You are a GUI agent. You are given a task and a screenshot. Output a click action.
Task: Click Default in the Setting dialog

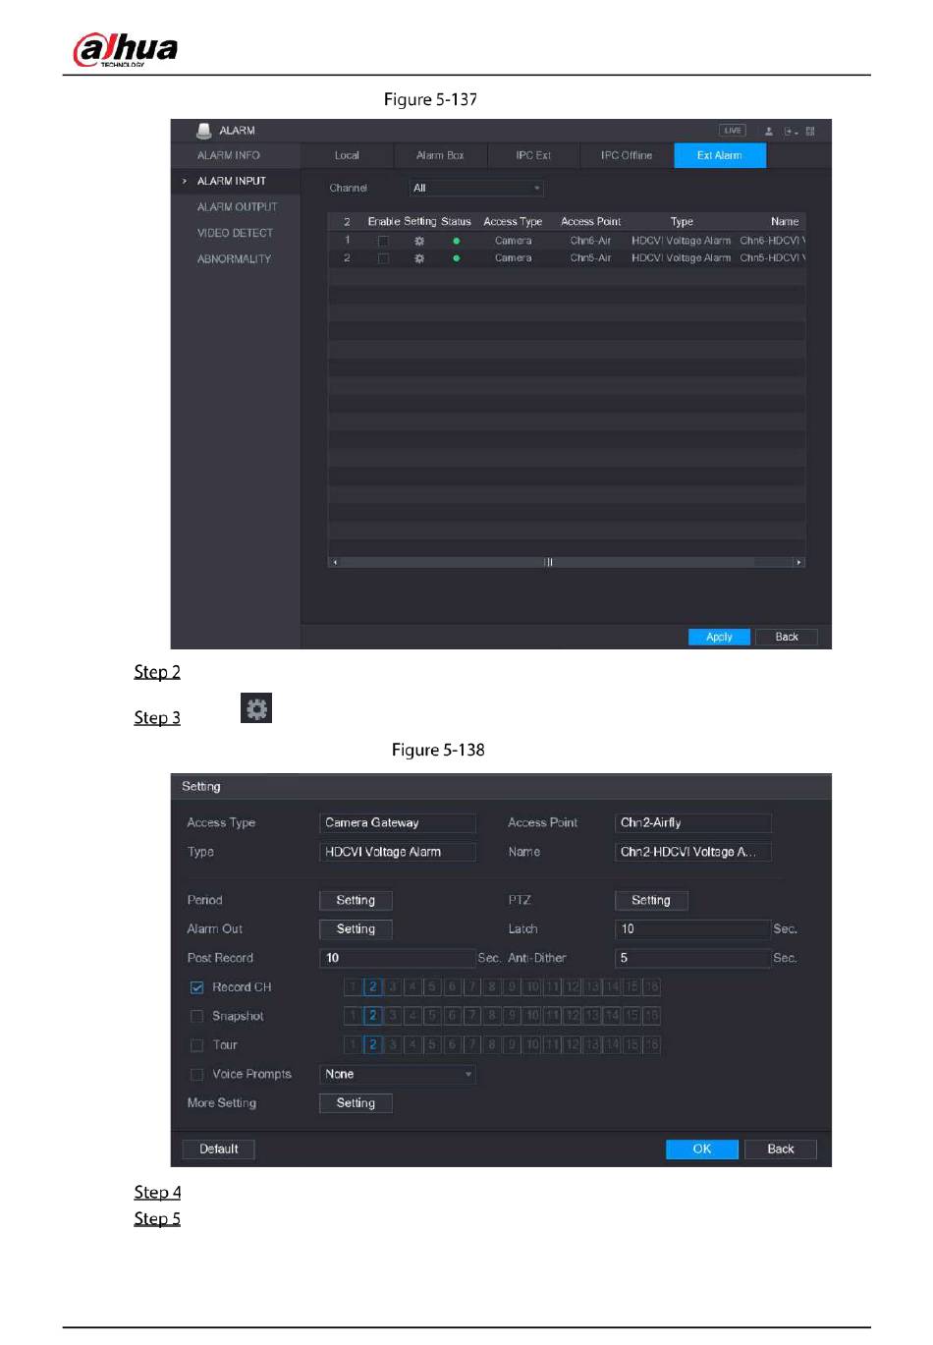tap(219, 1149)
